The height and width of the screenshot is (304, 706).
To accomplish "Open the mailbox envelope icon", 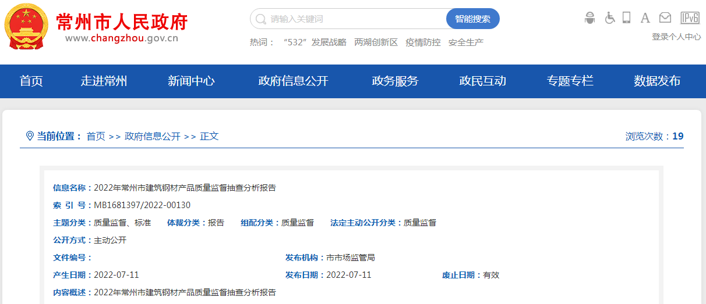I will point(665,18).
